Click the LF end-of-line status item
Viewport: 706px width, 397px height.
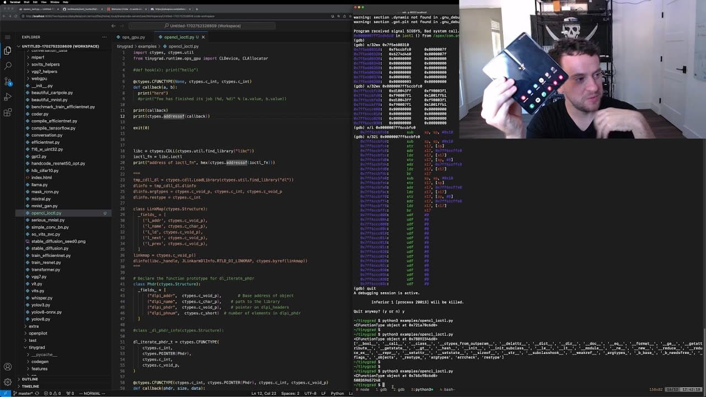(323, 393)
